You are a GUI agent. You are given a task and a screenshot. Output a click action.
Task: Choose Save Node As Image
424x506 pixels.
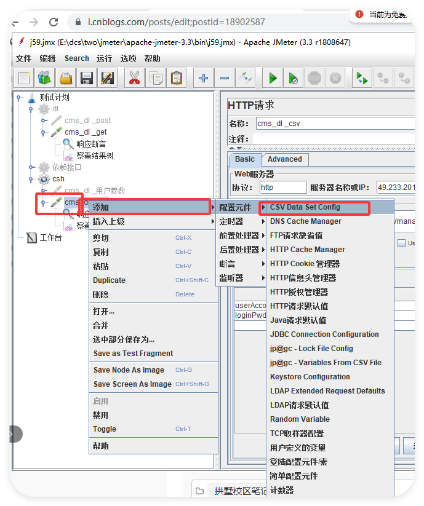pos(153,370)
